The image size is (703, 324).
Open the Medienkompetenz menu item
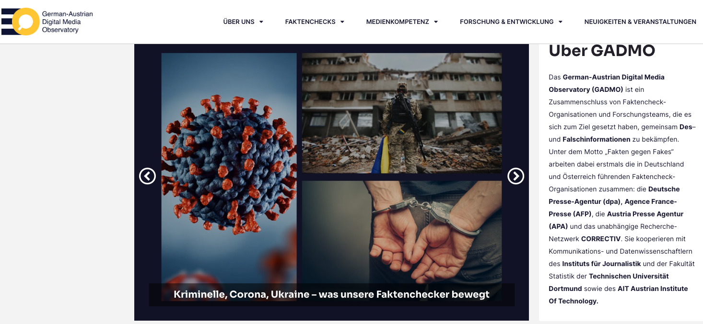point(398,22)
